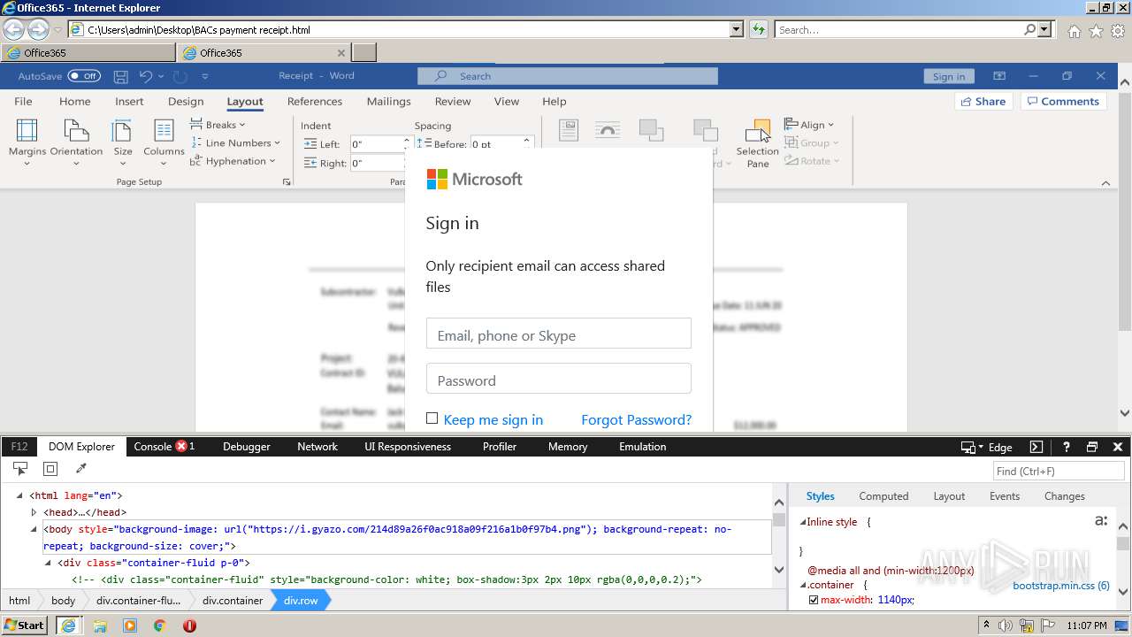This screenshot has width=1132, height=637.
Task: Click the unpin developer tools icon
Action: (x=1092, y=447)
